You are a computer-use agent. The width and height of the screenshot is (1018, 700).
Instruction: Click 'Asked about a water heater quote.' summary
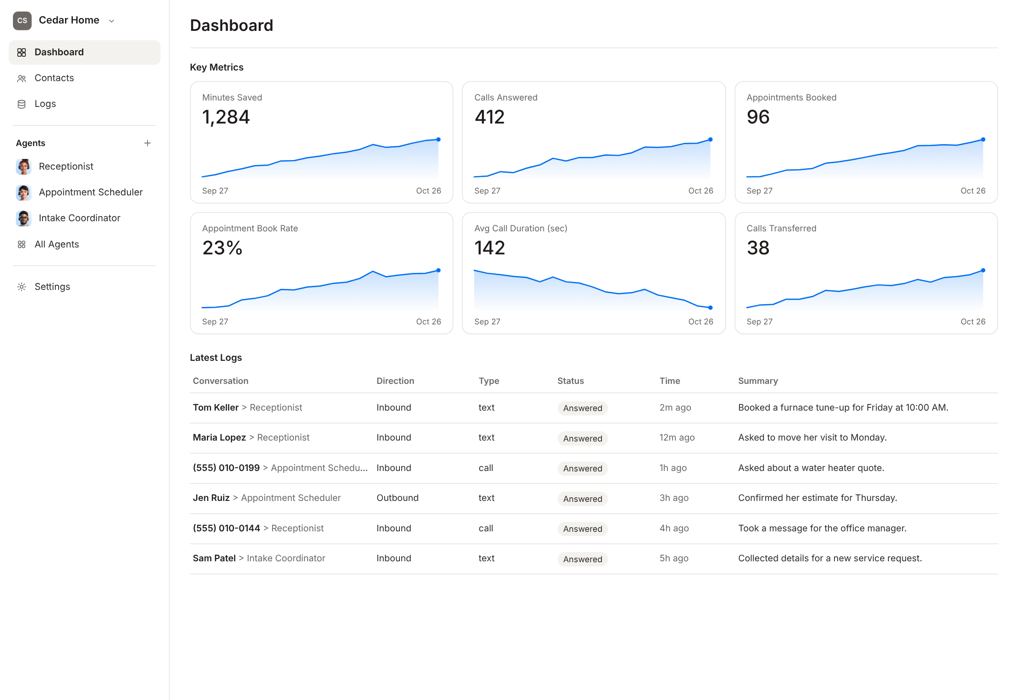811,468
